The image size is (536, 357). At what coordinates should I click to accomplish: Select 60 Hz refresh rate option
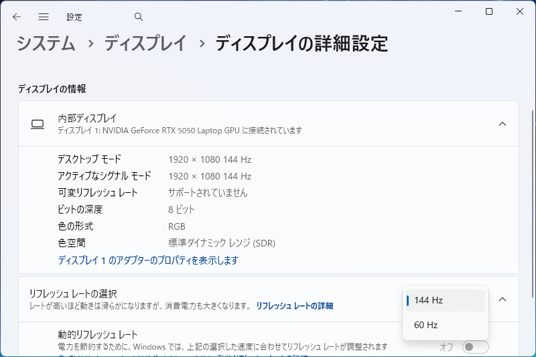[446, 325]
